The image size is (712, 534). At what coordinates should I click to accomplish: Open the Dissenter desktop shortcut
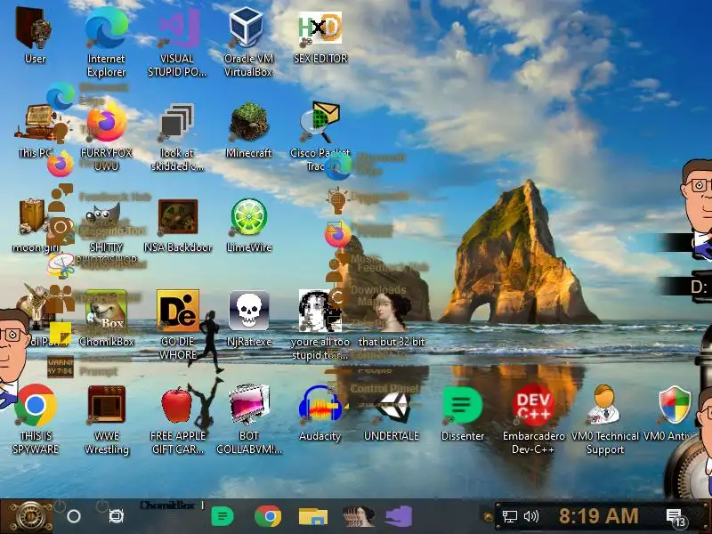point(462,412)
